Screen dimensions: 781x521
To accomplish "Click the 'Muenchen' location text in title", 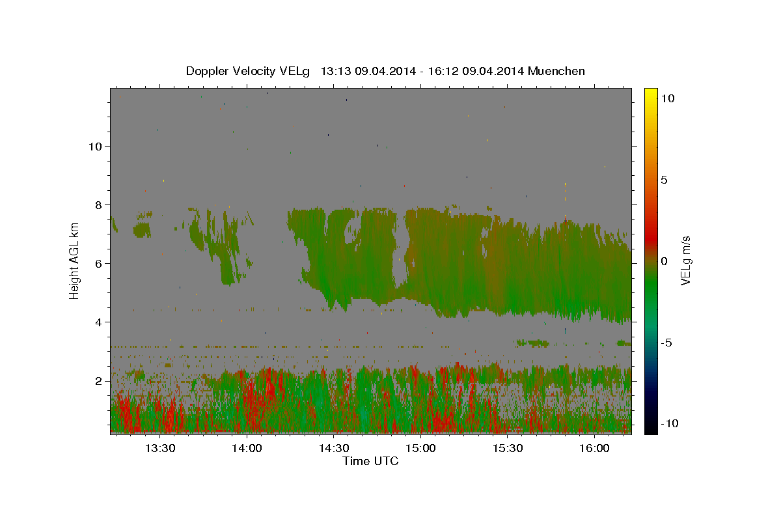I will pyautogui.click(x=556, y=71).
